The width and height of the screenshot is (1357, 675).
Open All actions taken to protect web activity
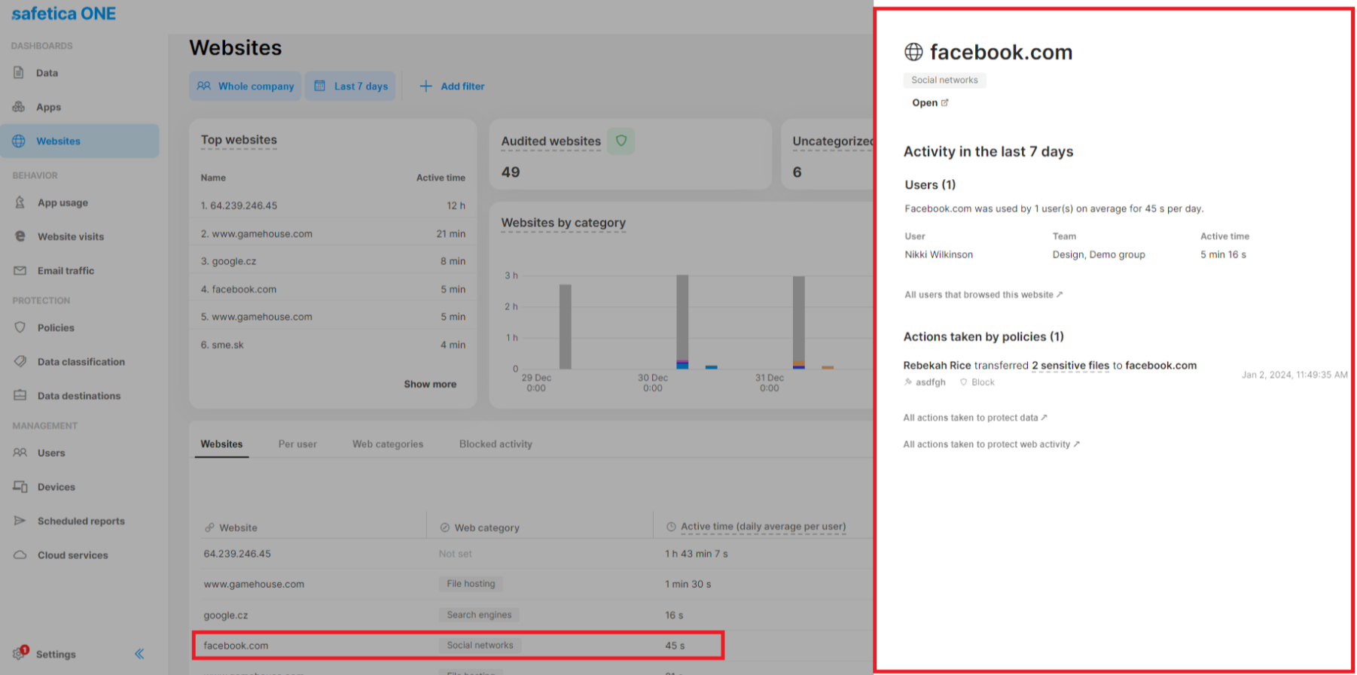991,445
